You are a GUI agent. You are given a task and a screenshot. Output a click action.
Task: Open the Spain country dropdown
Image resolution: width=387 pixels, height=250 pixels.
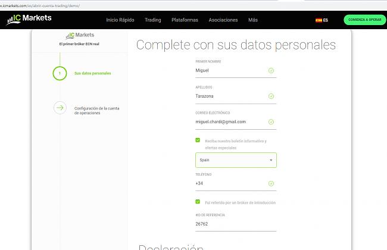(x=236, y=160)
